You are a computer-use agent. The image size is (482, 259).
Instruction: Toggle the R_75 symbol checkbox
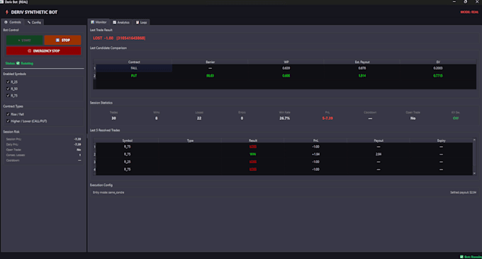point(8,95)
